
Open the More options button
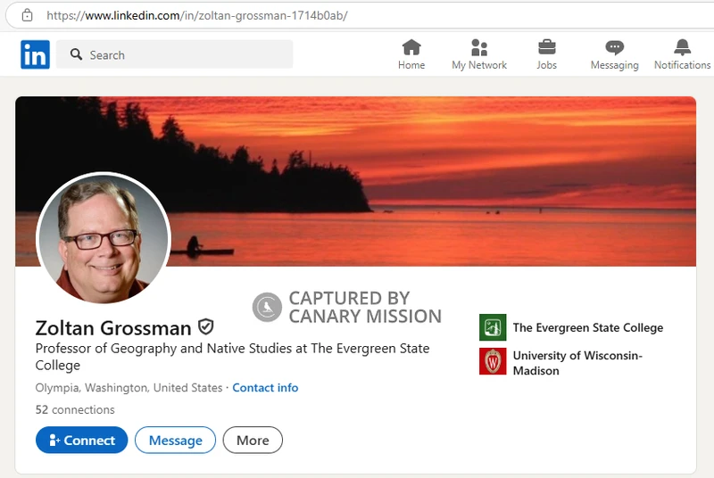click(x=253, y=440)
